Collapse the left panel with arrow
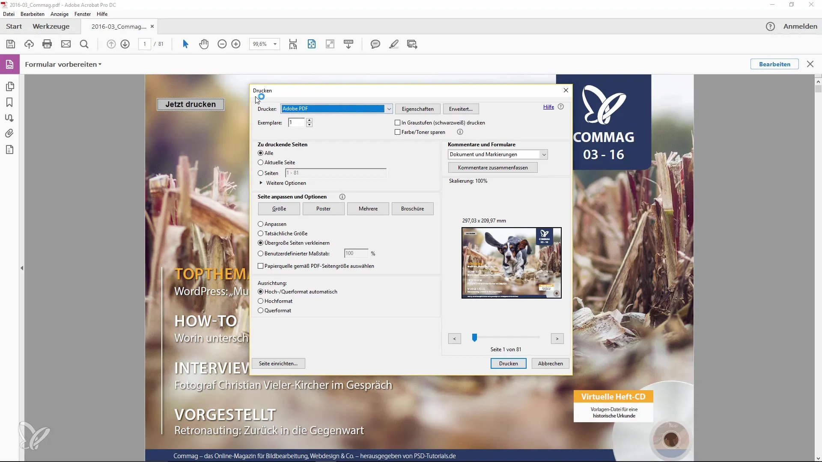The width and height of the screenshot is (822, 462). pyautogui.click(x=22, y=268)
